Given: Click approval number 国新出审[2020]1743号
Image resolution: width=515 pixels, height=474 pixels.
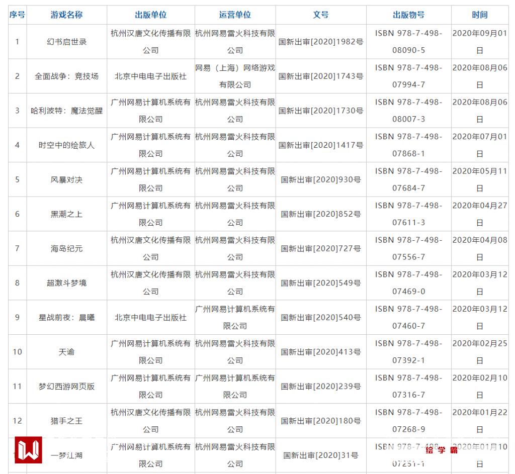Looking at the screenshot, I should coord(321,76).
